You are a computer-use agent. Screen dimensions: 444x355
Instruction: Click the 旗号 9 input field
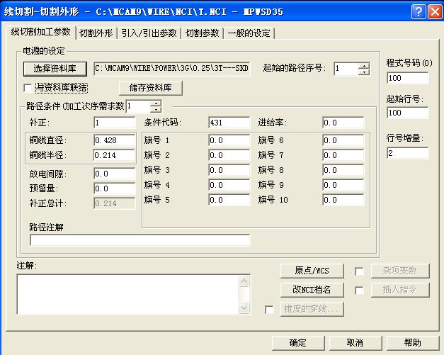(x=343, y=185)
